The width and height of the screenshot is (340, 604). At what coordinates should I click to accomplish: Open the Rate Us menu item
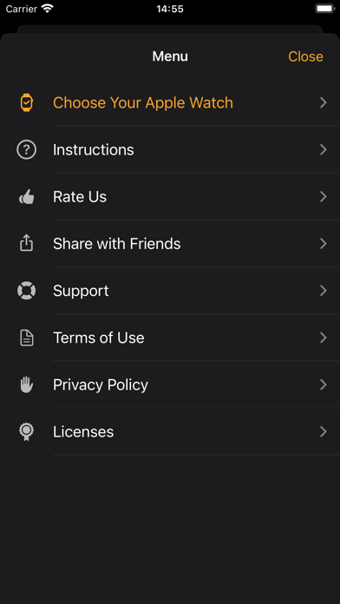coord(170,197)
